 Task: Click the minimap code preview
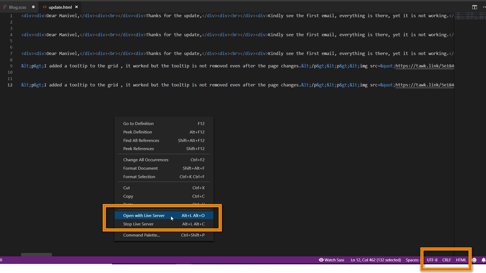click(470, 16)
